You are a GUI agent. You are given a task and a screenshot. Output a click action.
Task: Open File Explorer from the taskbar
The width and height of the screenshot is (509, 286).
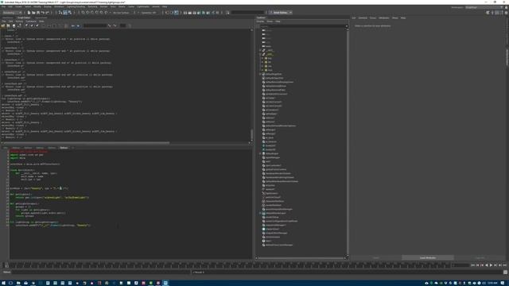click(18, 283)
